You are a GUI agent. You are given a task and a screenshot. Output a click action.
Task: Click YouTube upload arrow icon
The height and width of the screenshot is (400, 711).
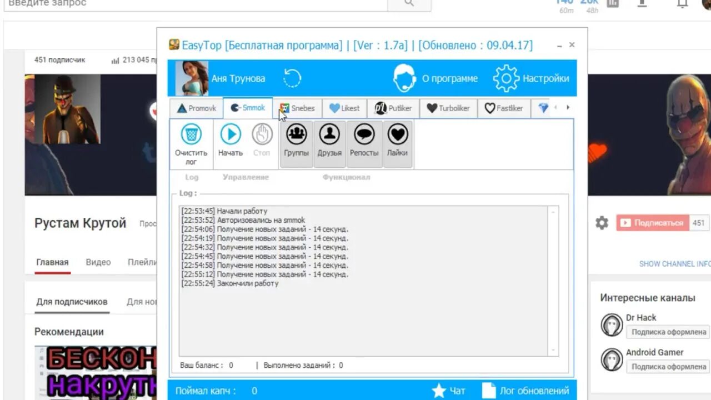point(642,3)
